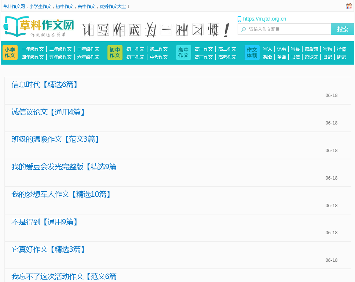Open the 日记 genre link
The width and height of the screenshot is (355, 282).
tap(327, 57)
